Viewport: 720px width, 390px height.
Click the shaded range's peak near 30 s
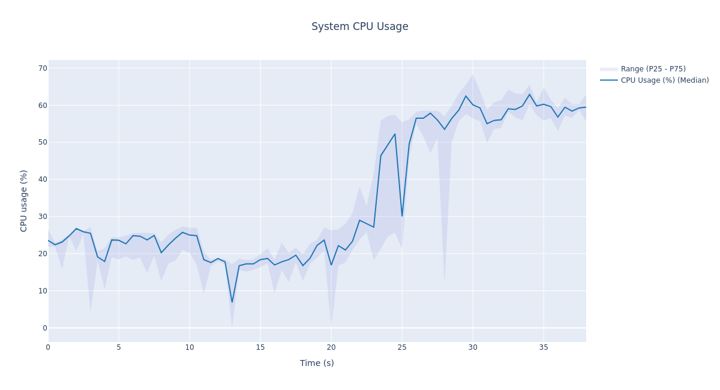coord(473,75)
